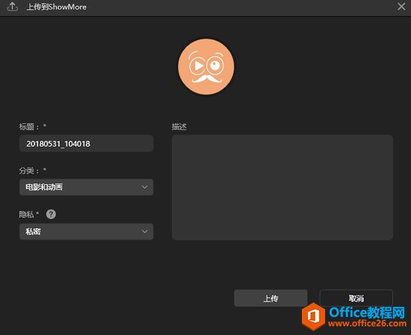Click inside the 描述 description text area

[282, 188]
